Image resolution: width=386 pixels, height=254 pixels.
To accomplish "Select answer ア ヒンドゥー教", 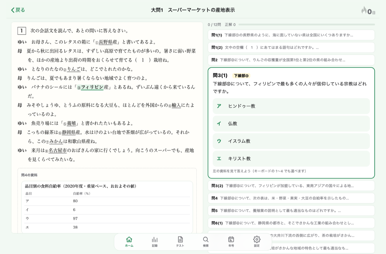I will 291,106.
